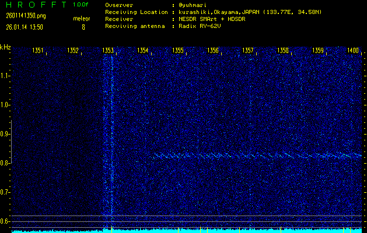The width and height of the screenshot is (367, 233).
Task: Click the 1.0 kHz frequency label
Action: coord(5,105)
